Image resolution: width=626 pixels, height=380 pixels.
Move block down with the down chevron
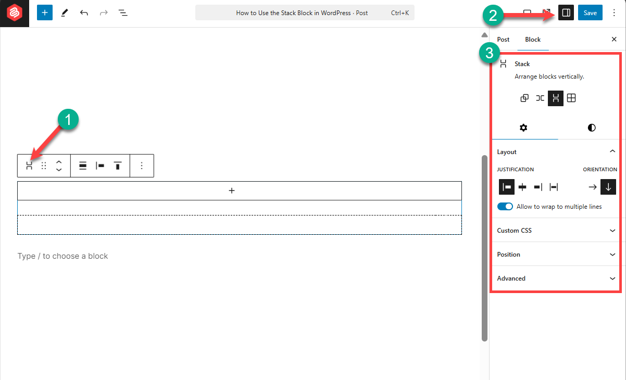pyautogui.click(x=59, y=170)
